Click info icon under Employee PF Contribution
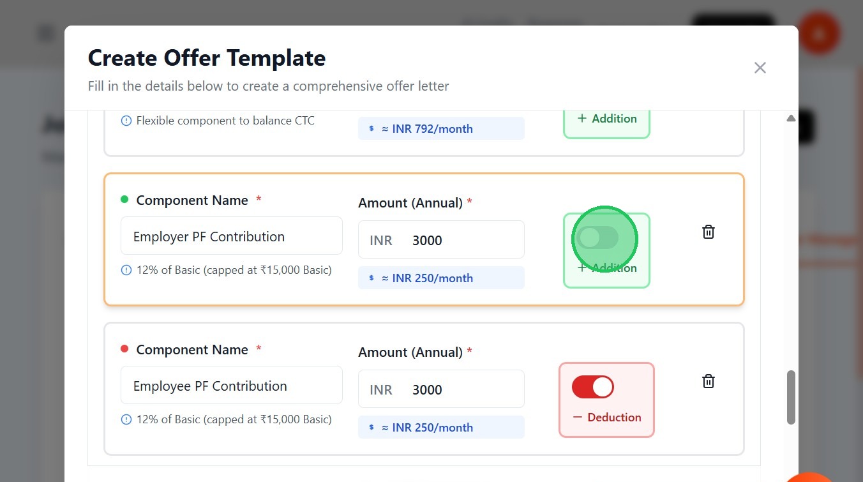This screenshot has width=863, height=482. (x=126, y=419)
